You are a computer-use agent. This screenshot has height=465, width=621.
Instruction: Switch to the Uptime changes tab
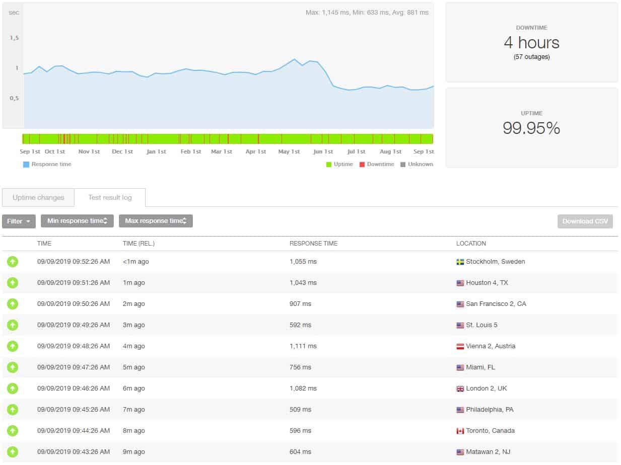coord(38,197)
